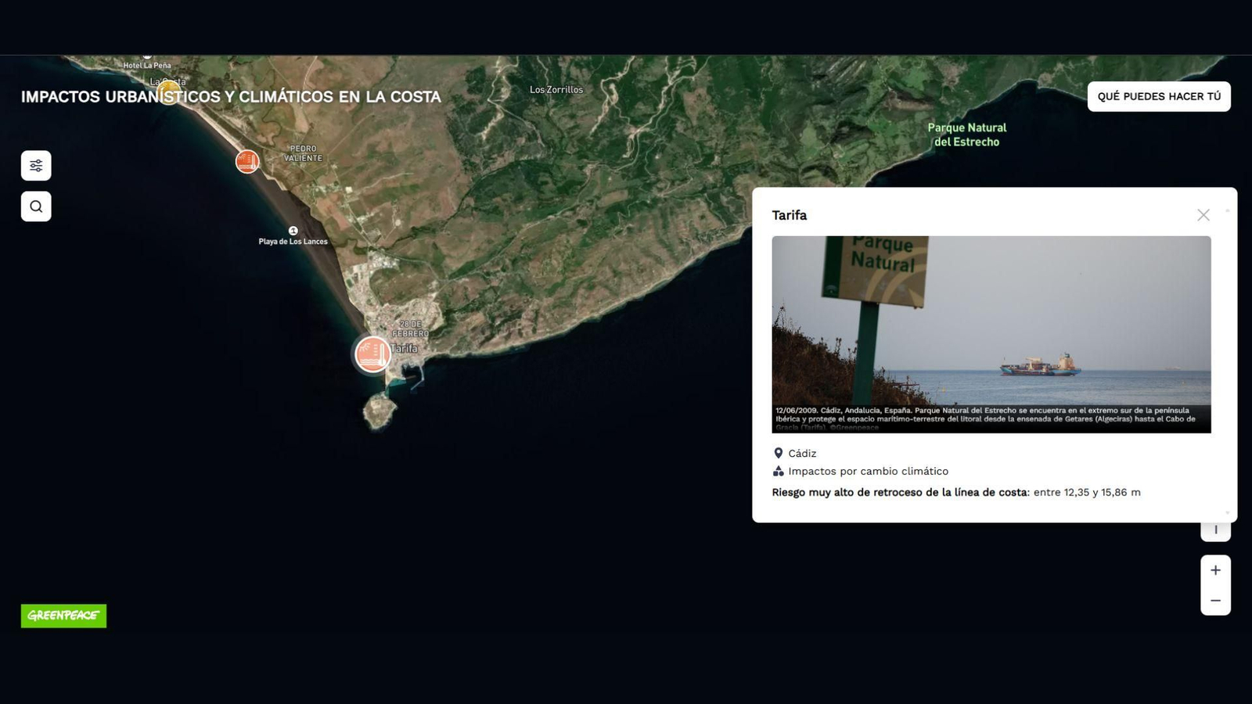Viewport: 1252px width, 704px height.
Task: Open the Parque Natural photo in Tarifa card
Action: (991, 335)
